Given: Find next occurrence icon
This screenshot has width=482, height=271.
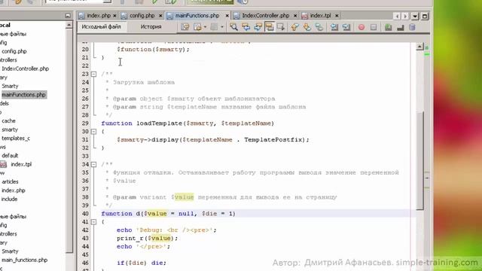Looking at the screenshot, I should pos(258,27).
